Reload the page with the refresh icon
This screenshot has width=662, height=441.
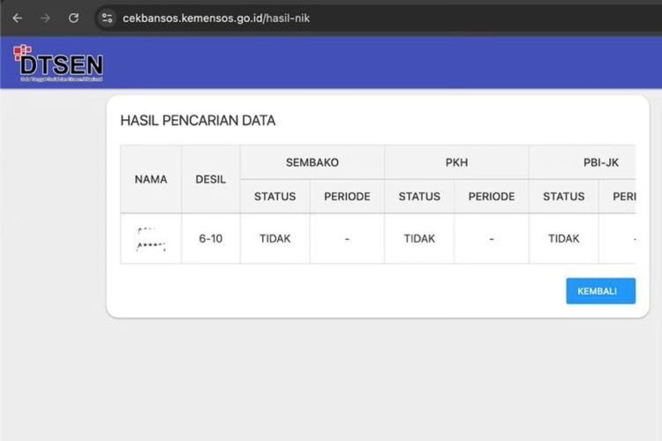pos(73,18)
